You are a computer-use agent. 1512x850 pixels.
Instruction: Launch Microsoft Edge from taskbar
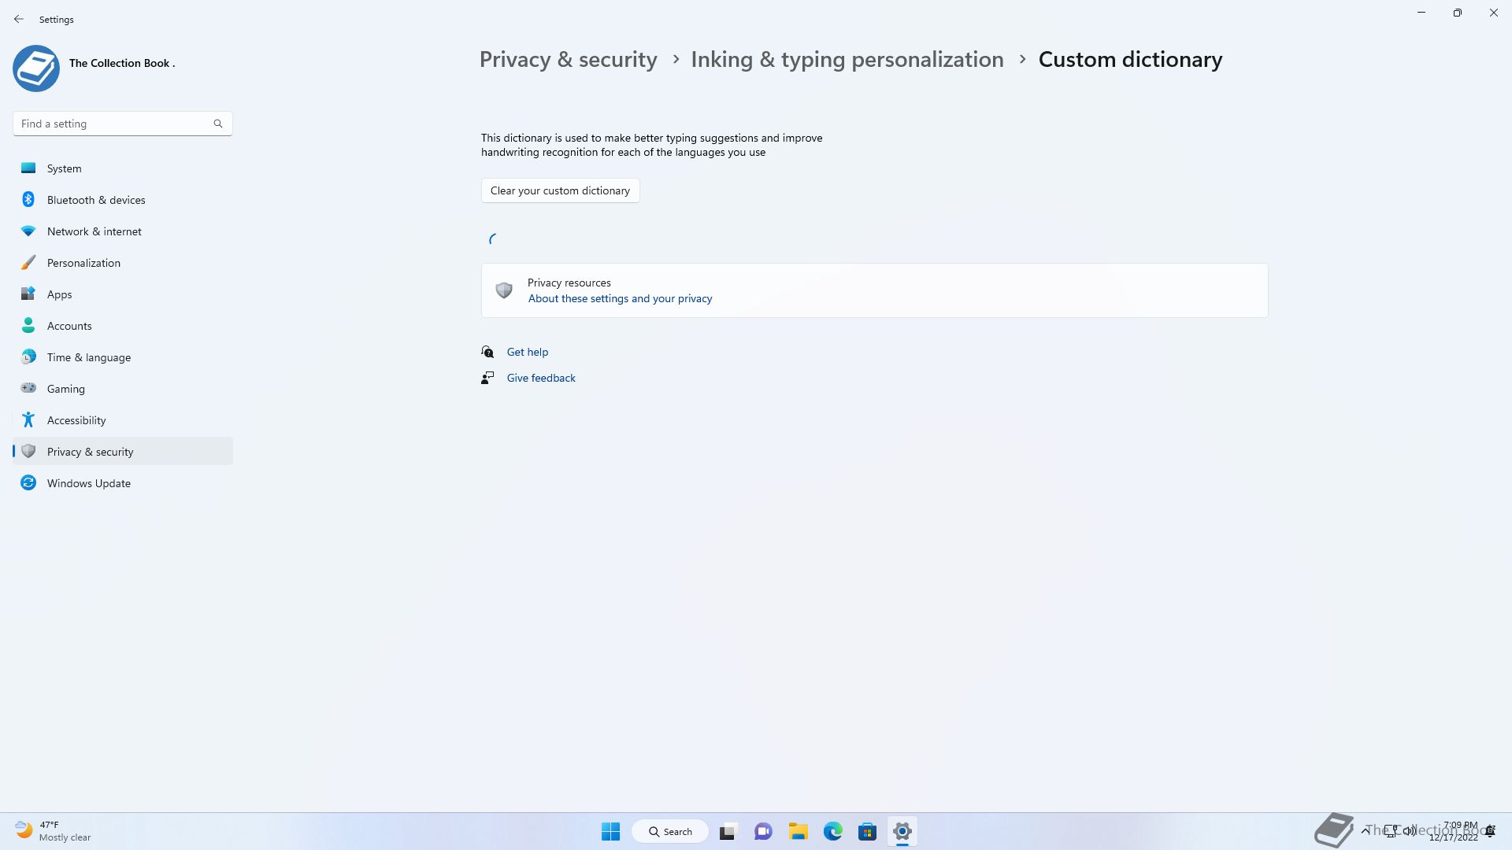pos(832,831)
